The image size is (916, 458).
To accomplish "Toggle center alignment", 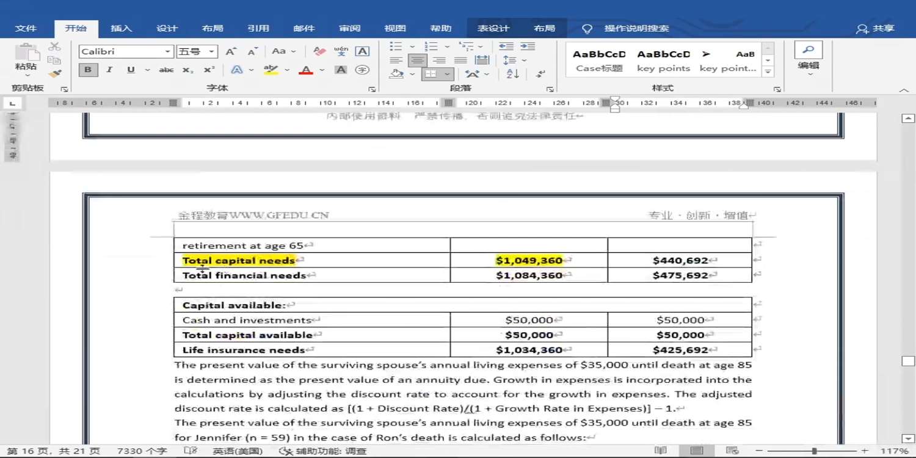I will click(418, 60).
